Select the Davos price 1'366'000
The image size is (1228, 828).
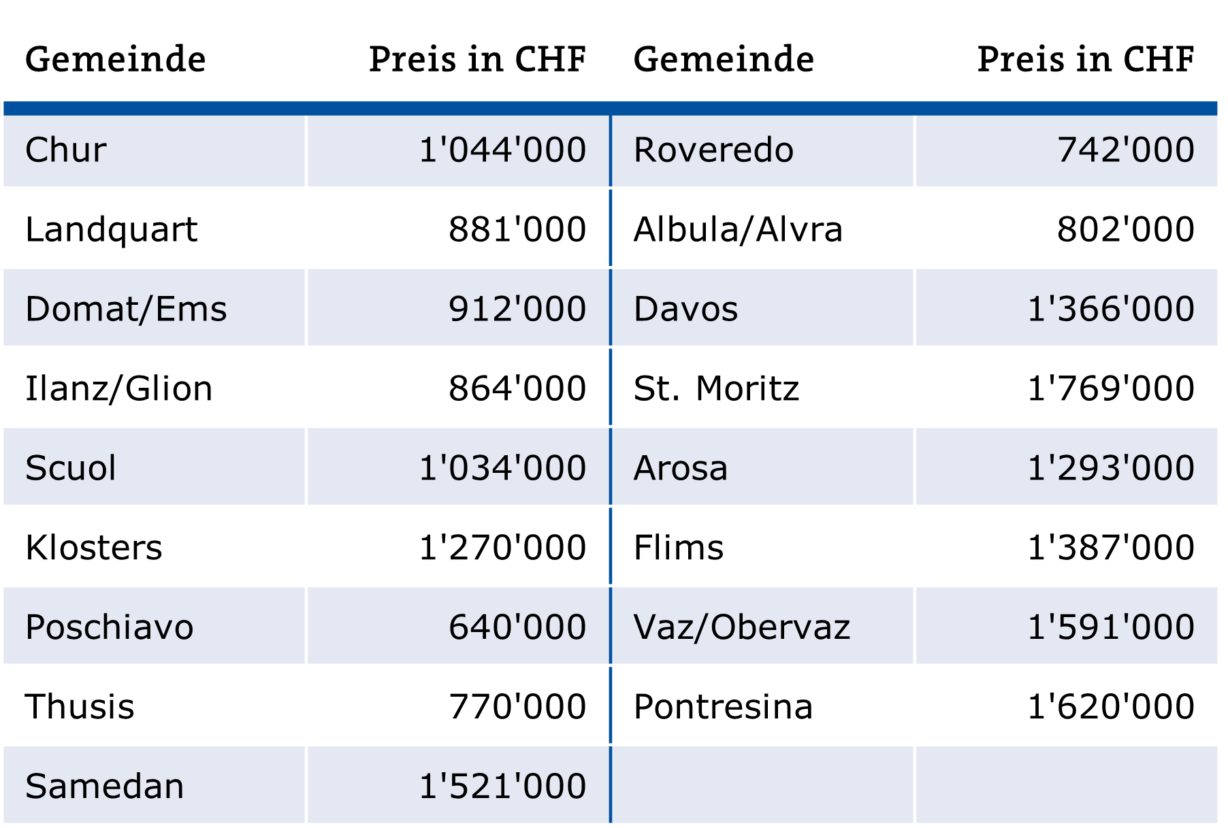1110,310
